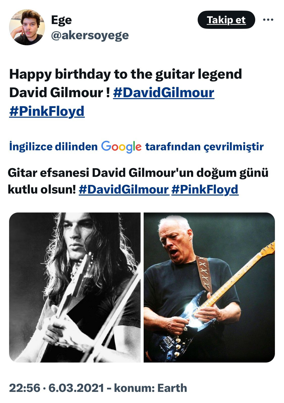
Task: Follow the user with Takip et button
Action: (x=226, y=20)
